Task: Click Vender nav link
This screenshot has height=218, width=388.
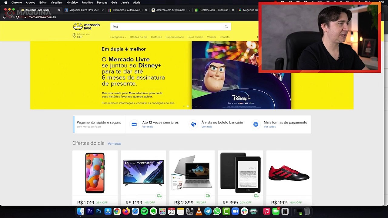Action: tap(212, 37)
